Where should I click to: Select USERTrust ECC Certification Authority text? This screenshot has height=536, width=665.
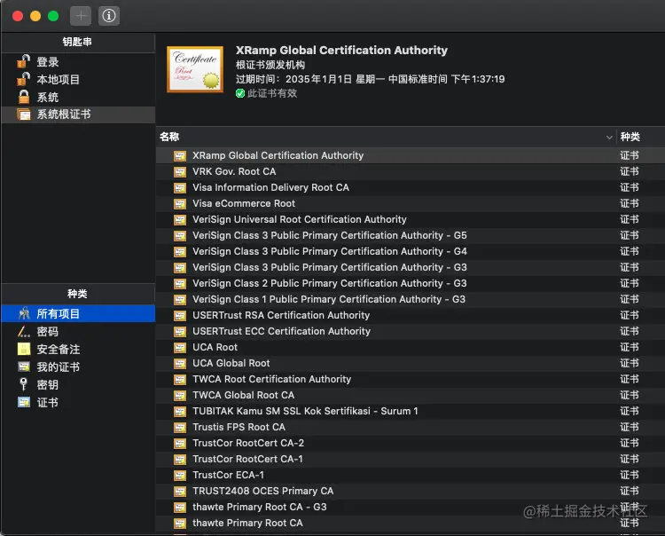281,331
